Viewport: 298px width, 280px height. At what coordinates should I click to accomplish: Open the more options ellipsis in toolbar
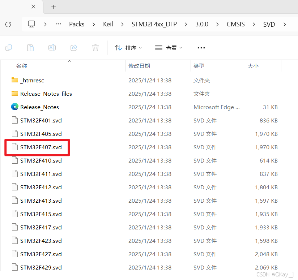tap(201, 48)
